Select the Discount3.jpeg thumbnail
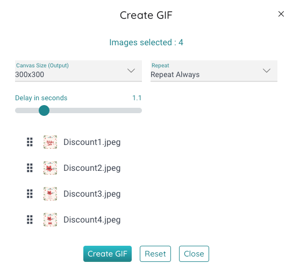The image size is (293, 277). (50, 194)
